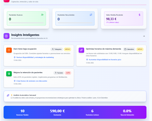Click the Mejora la retención de pacientes title
152x121 pixels.
pyautogui.click(x=28, y=72)
